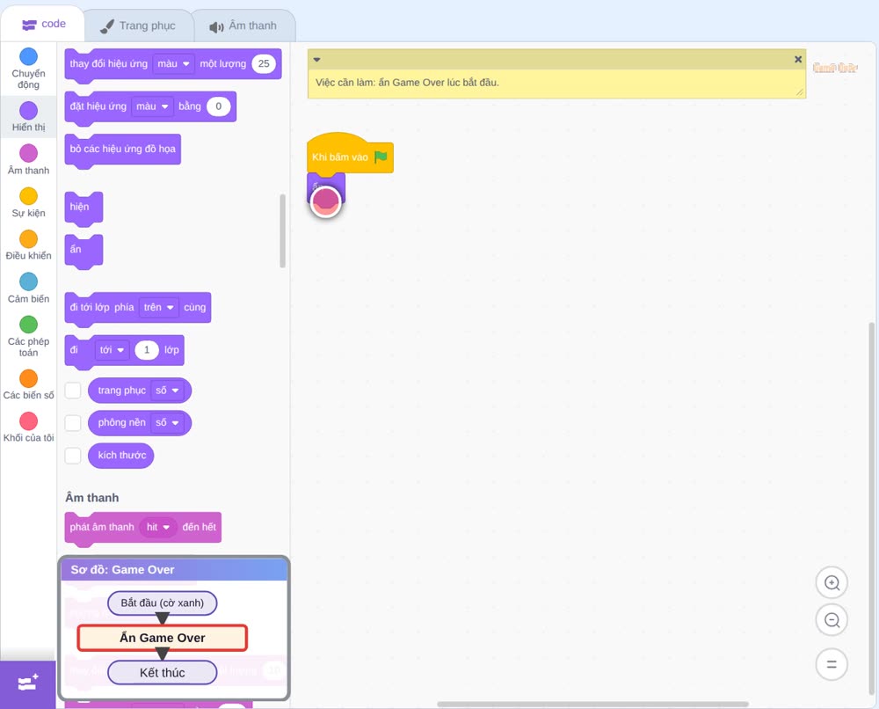Click the comment resize handle corner
Image resolution: width=879 pixels, height=709 pixels.
tap(800, 92)
